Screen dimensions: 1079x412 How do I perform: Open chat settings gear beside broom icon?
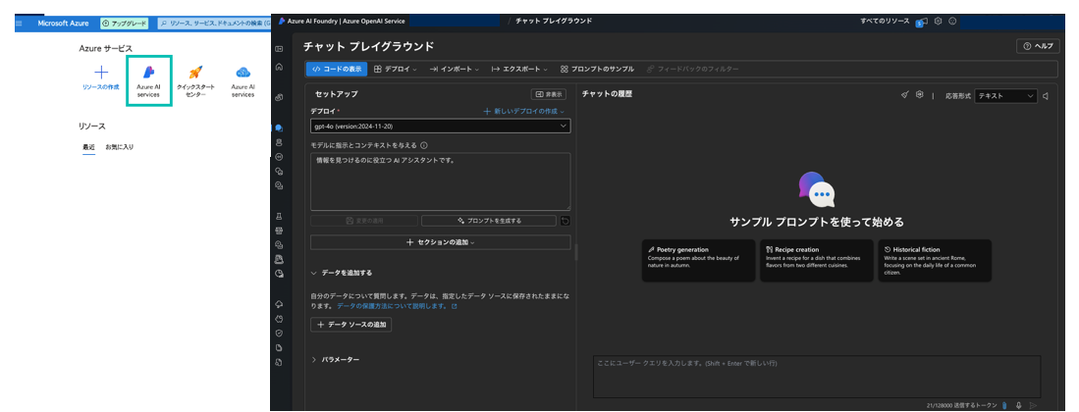point(919,95)
